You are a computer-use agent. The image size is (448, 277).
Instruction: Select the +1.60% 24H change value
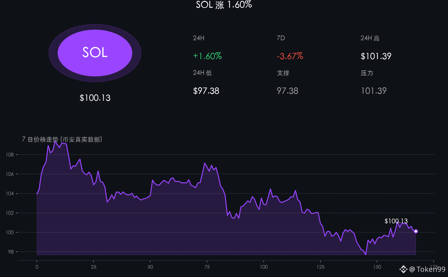[207, 56]
